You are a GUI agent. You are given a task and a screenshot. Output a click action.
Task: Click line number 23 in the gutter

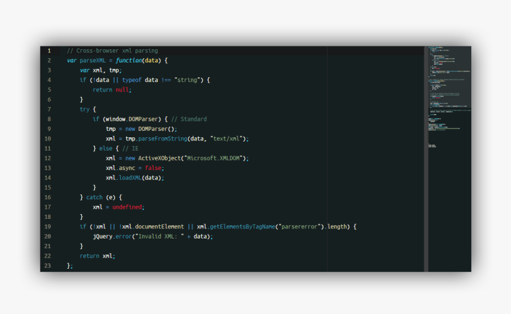(x=48, y=266)
